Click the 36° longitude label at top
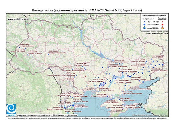Screen dimensions: 174x123 click(125, 15)
